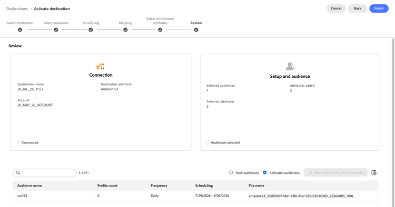Open the column settings icon

(374, 172)
